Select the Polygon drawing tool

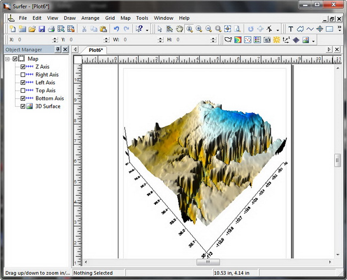(300, 29)
